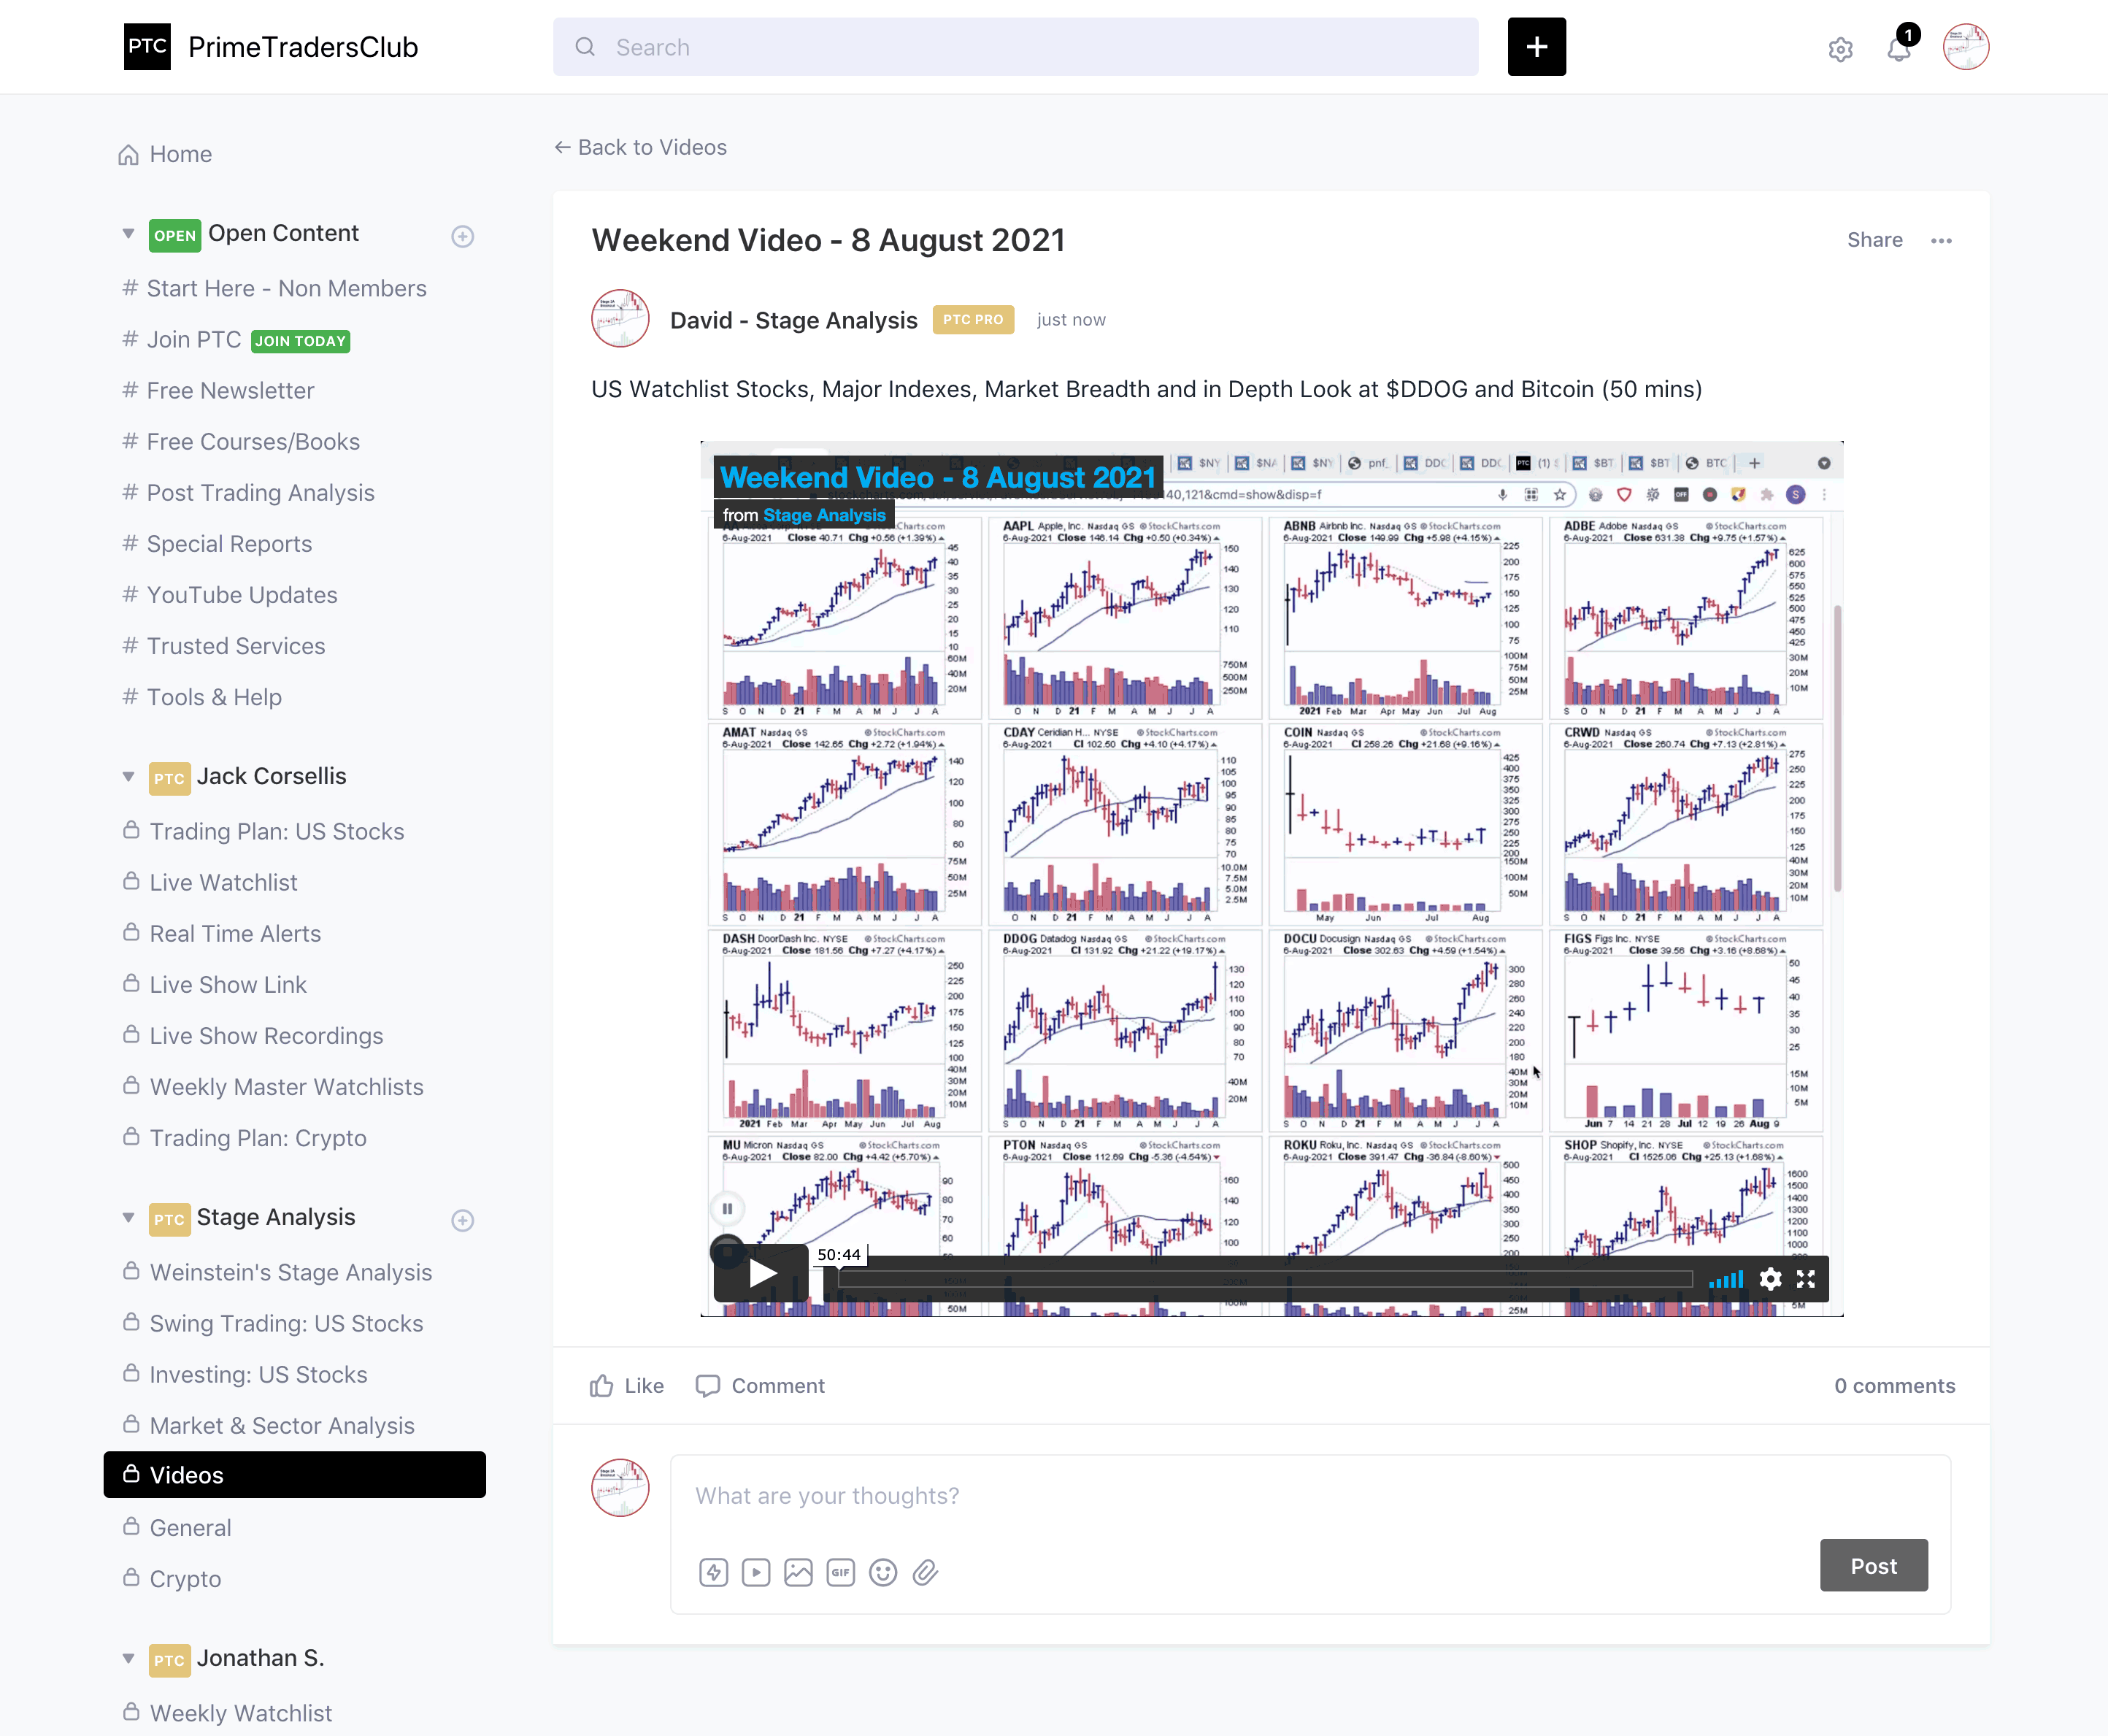This screenshot has height=1736, width=2108.
Task: Select Free Newsletter in sidebar
Action: [230, 391]
